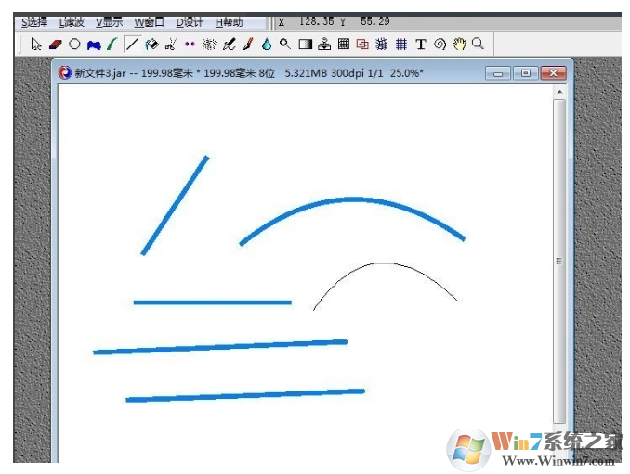This screenshot has height=474, width=630.
Task: Open the S选择 menu
Action: (x=34, y=22)
